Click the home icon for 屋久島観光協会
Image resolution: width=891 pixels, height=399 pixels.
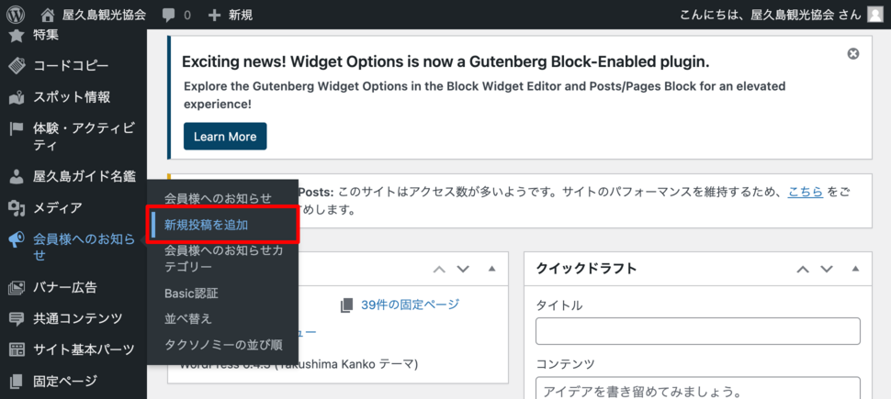(49, 15)
